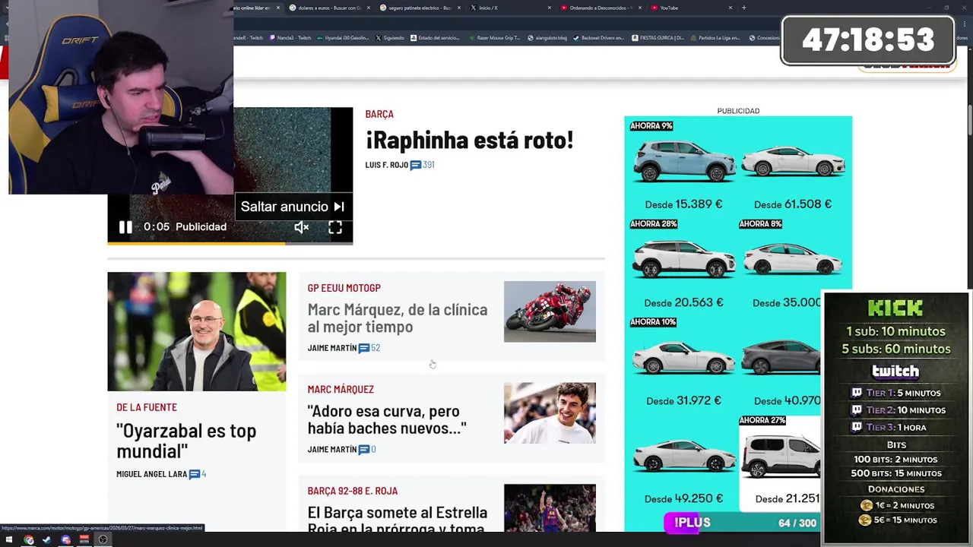Click the car ad priced Desde 49.250 €
973x547 pixels.
[683, 462]
